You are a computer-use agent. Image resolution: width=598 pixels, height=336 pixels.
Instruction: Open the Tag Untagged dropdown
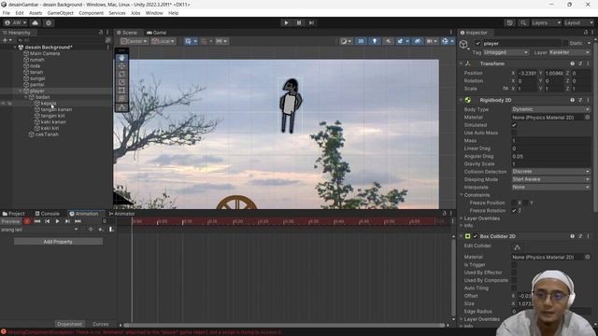pos(506,52)
